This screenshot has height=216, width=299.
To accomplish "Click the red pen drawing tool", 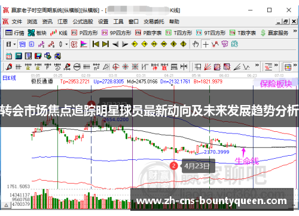I will tap(9, 67).
